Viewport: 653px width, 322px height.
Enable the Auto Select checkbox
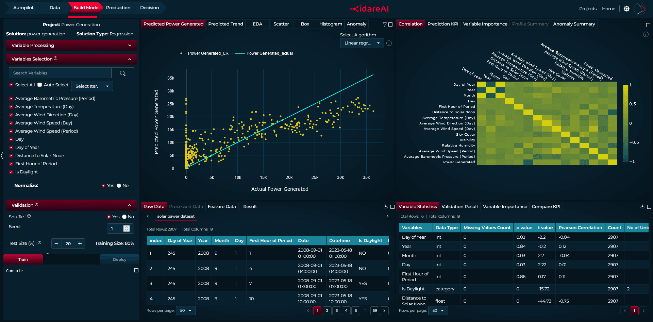[40, 85]
